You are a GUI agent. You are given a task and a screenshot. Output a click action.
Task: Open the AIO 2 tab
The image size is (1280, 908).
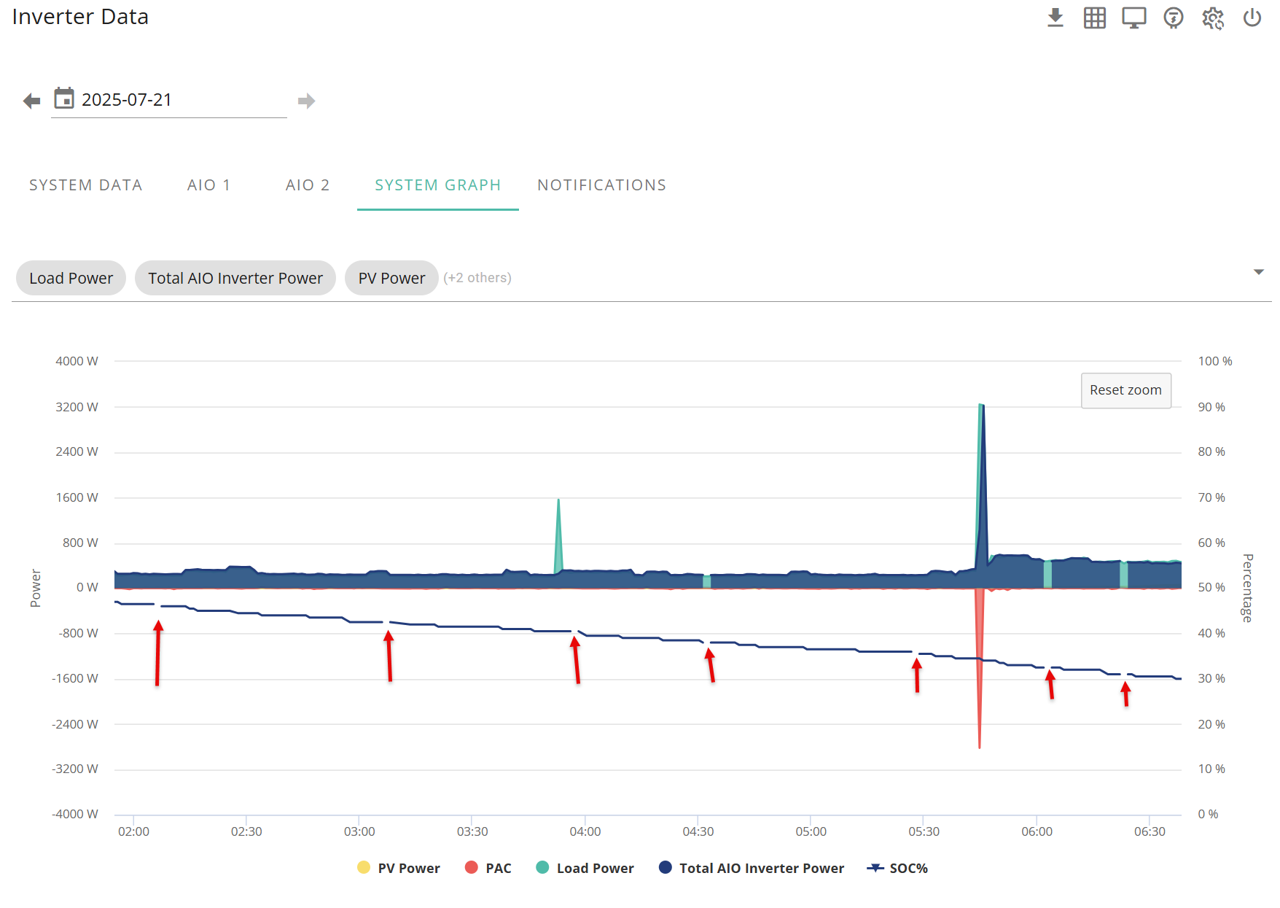(308, 185)
